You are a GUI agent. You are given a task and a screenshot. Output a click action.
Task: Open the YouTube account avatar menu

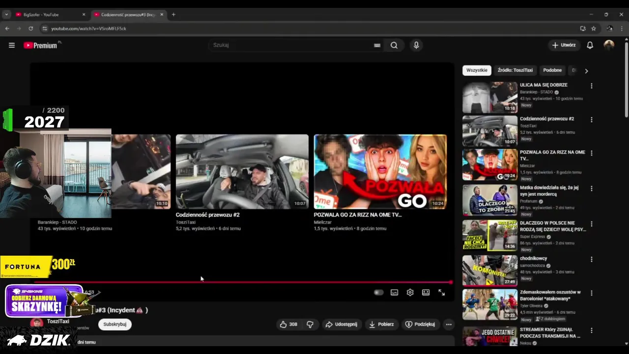click(609, 45)
